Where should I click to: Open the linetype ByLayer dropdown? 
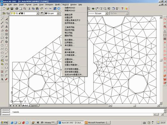pos(106,13)
